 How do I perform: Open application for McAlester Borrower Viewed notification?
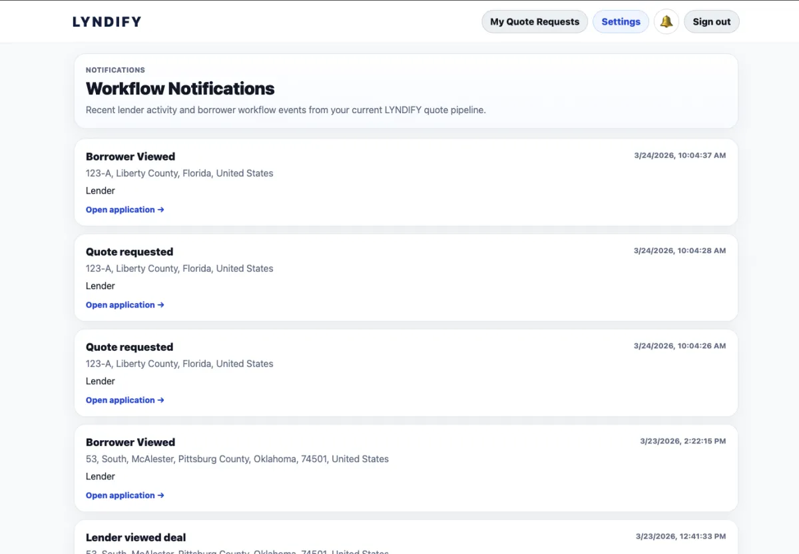125,495
